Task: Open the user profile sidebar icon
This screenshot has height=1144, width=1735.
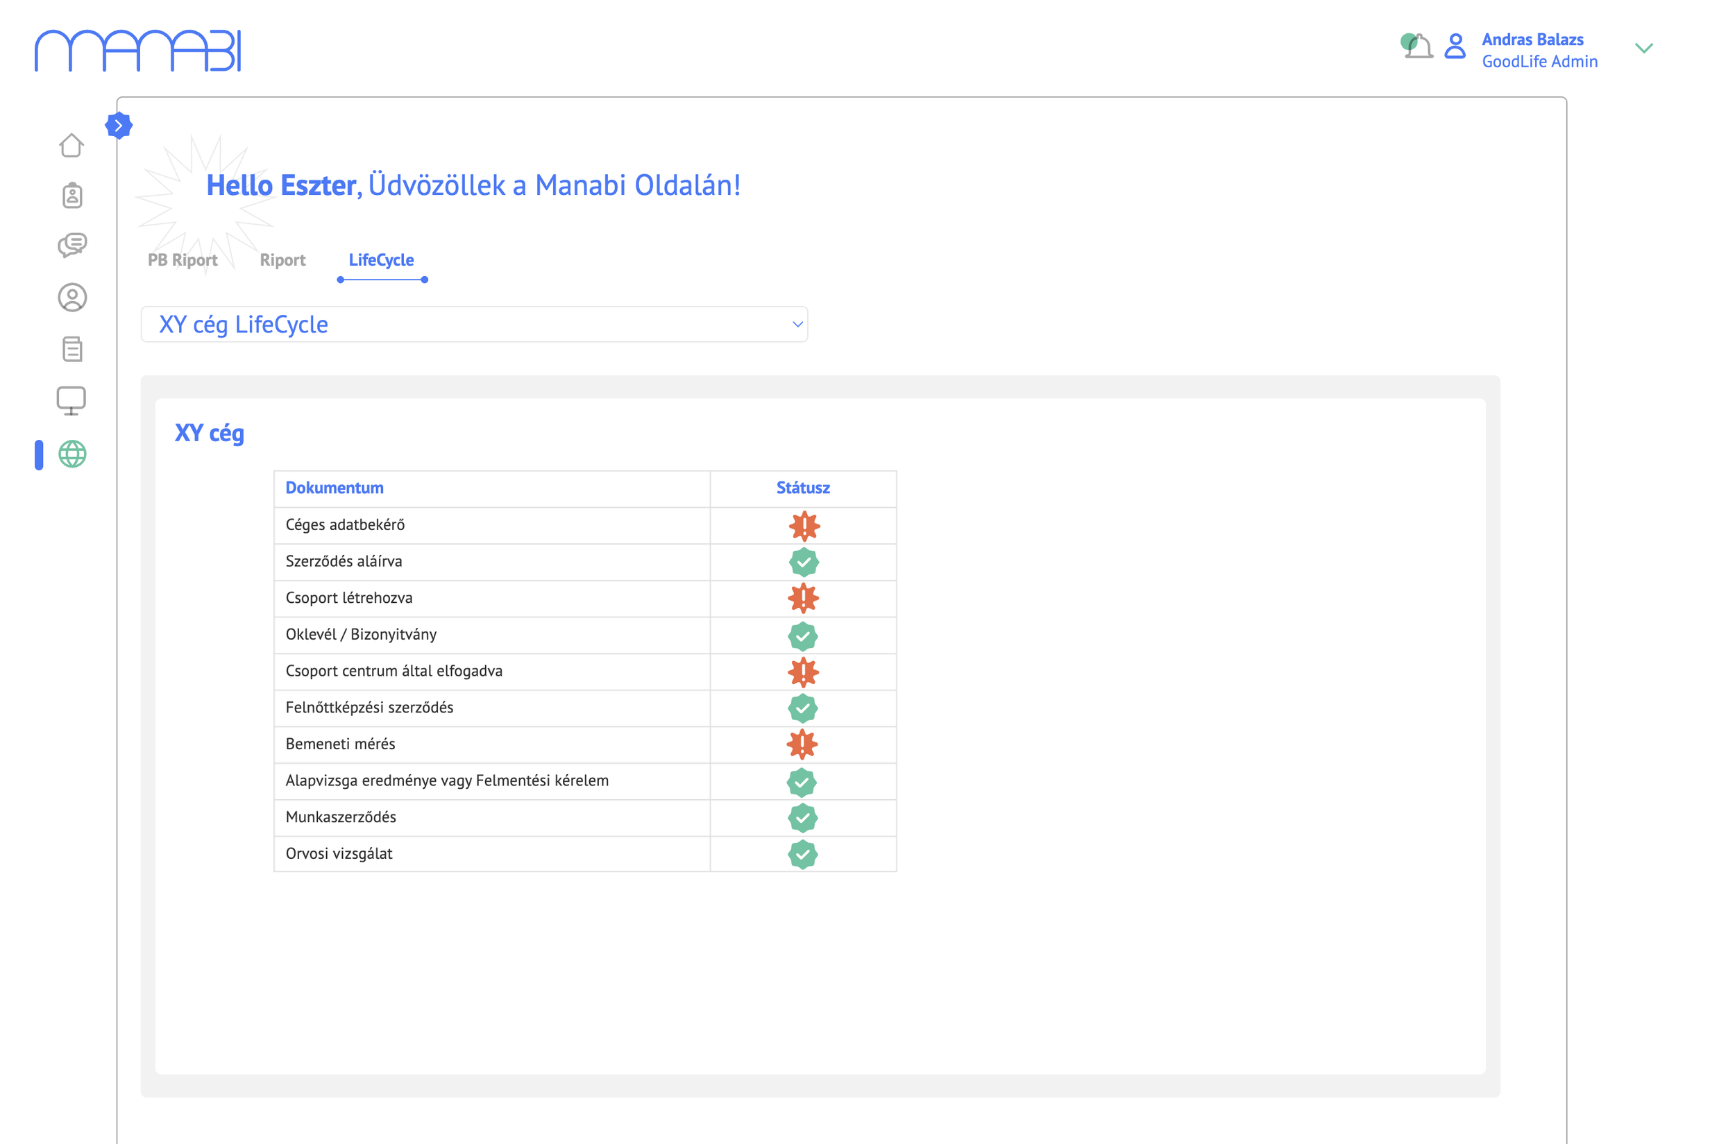Action: click(x=72, y=298)
